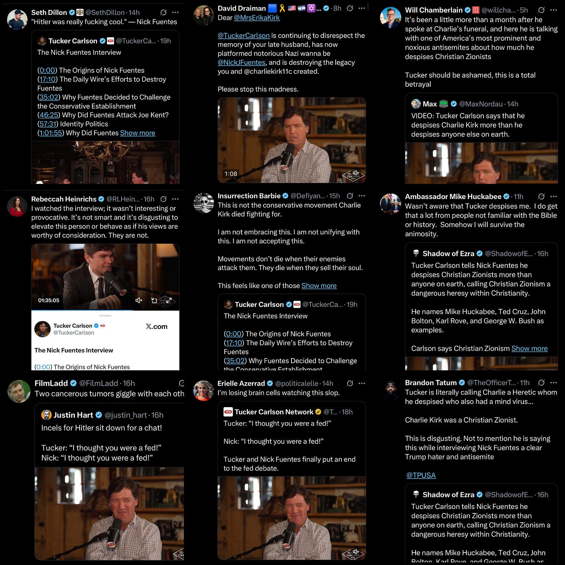This screenshot has width=565, height=565.
Task: Open the @TPUSA mention in Brandon Tatum's post
Action: pos(421,475)
